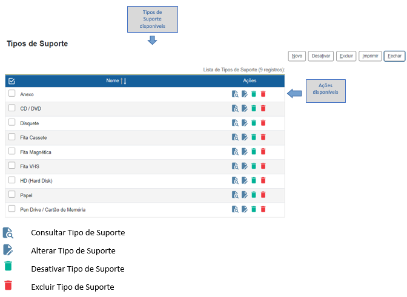
Task: Sort list by Nome column arrows
Action: [x=124, y=80]
